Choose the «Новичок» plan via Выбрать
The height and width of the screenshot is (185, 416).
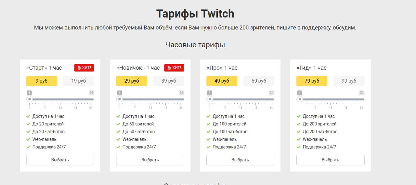(x=150, y=160)
